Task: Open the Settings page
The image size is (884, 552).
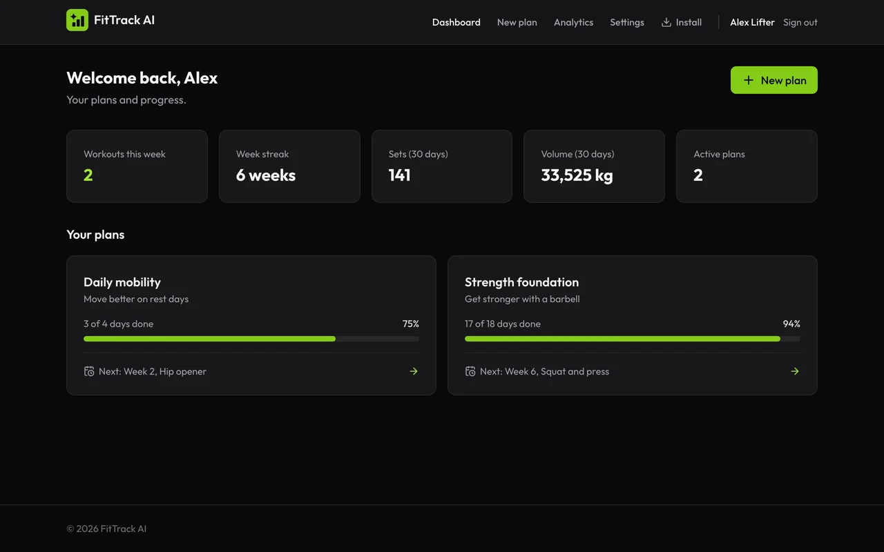Action: tap(627, 22)
